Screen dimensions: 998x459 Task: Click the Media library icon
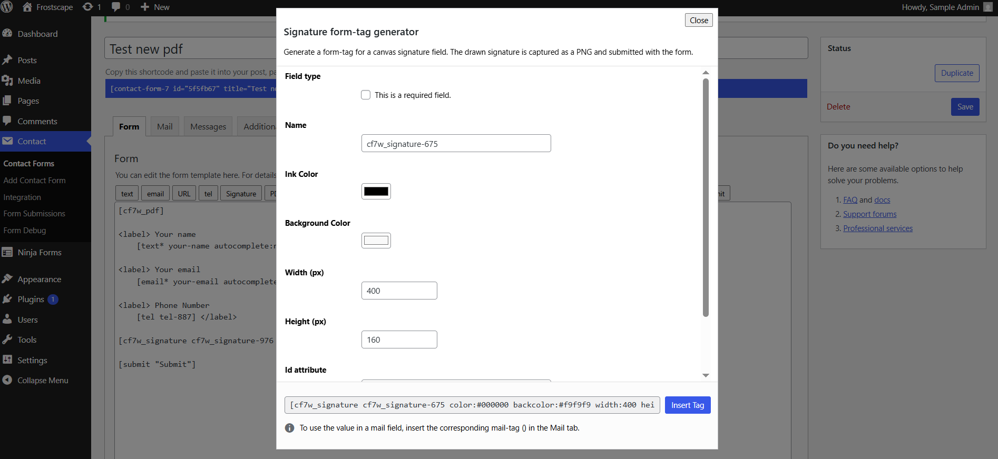(7, 81)
